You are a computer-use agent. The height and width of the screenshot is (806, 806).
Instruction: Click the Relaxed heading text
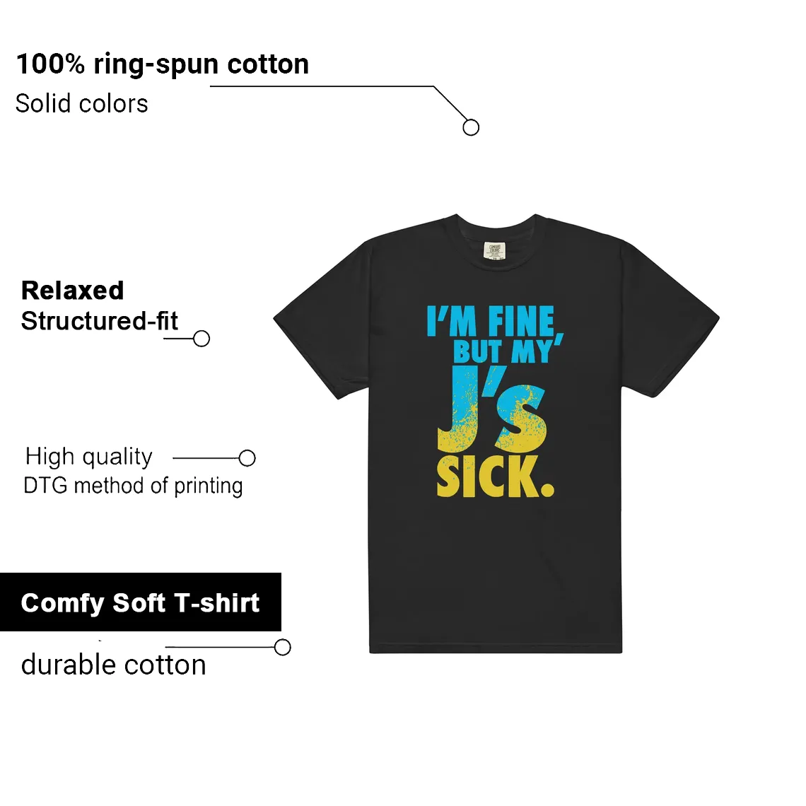point(73,291)
